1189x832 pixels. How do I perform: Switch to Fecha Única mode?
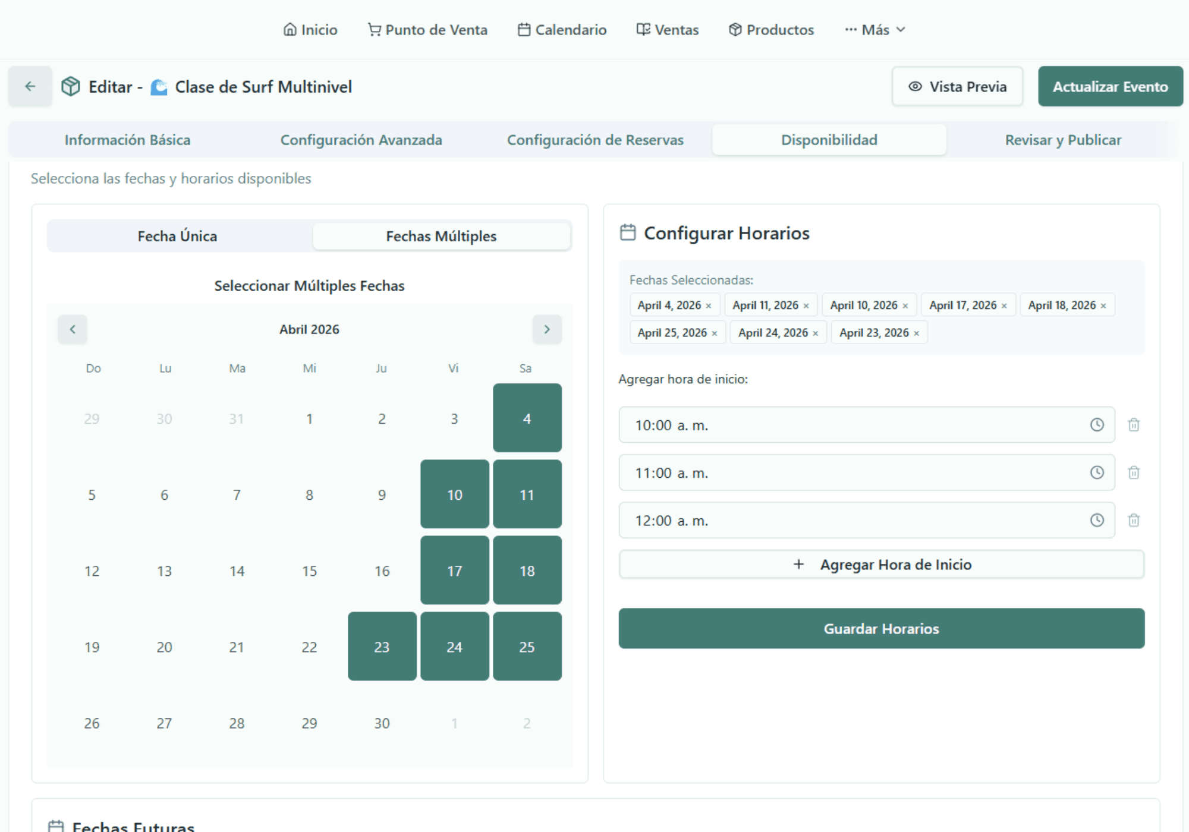tap(178, 236)
